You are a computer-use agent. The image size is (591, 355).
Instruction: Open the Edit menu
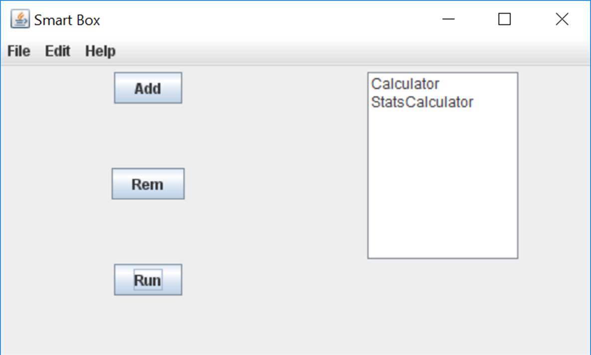coord(57,50)
